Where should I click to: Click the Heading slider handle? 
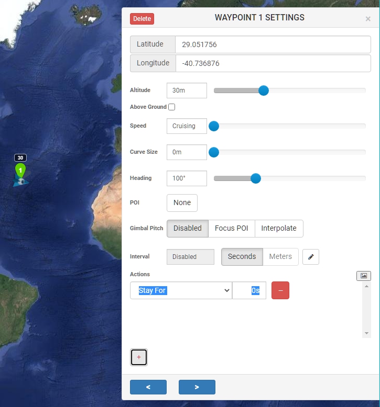point(256,178)
